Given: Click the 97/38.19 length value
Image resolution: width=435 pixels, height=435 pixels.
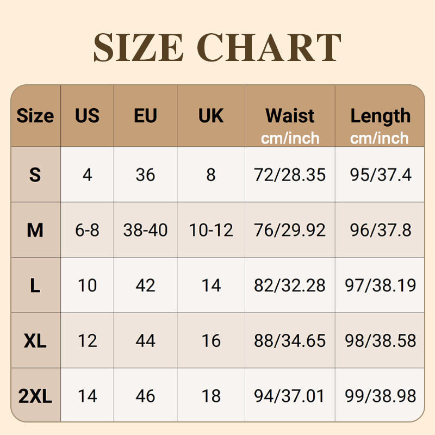Looking at the screenshot, I should click(380, 285).
